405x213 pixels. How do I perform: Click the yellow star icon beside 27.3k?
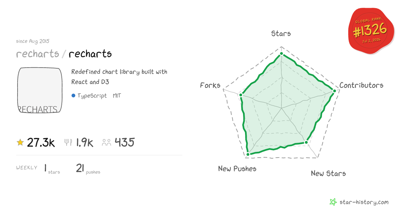click(20, 143)
